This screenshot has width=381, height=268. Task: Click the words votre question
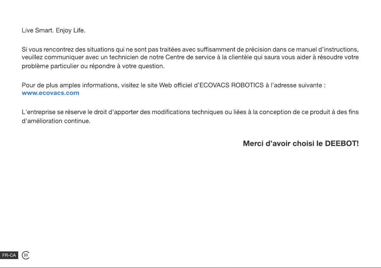tap(143, 66)
